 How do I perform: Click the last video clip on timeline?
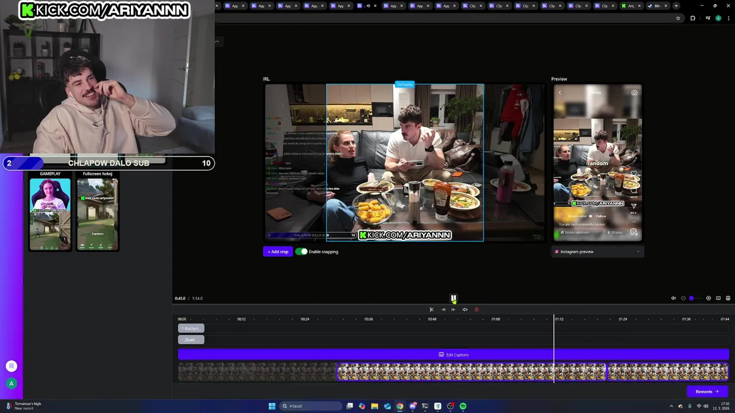pyautogui.click(x=668, y=372)
